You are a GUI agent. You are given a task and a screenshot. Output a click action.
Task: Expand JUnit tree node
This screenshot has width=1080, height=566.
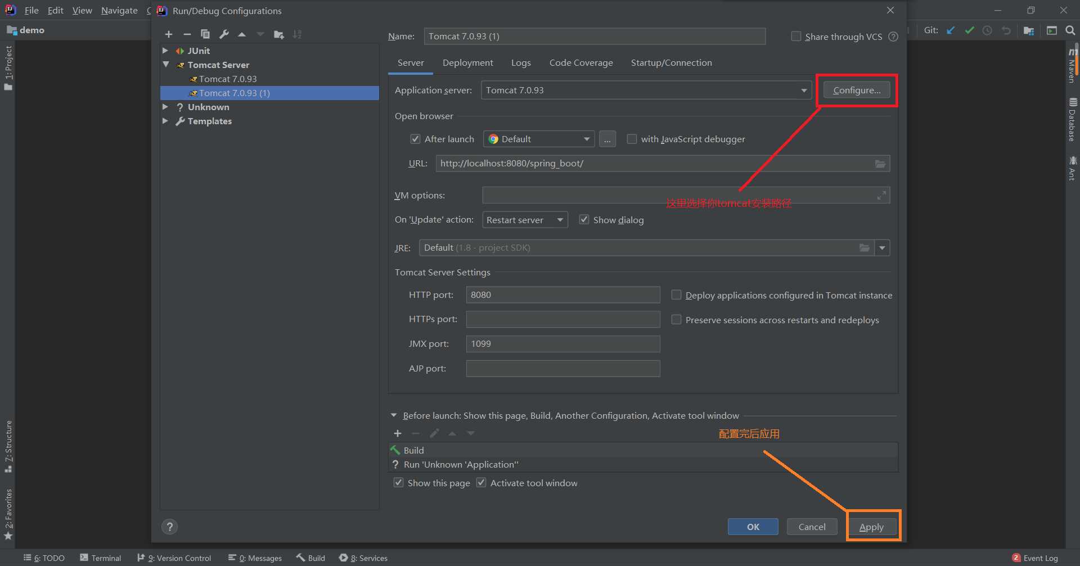tap(165, 51)
